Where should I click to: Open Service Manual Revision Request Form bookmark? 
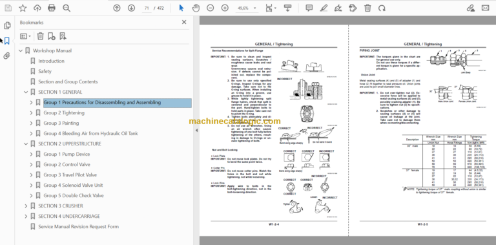78,227
